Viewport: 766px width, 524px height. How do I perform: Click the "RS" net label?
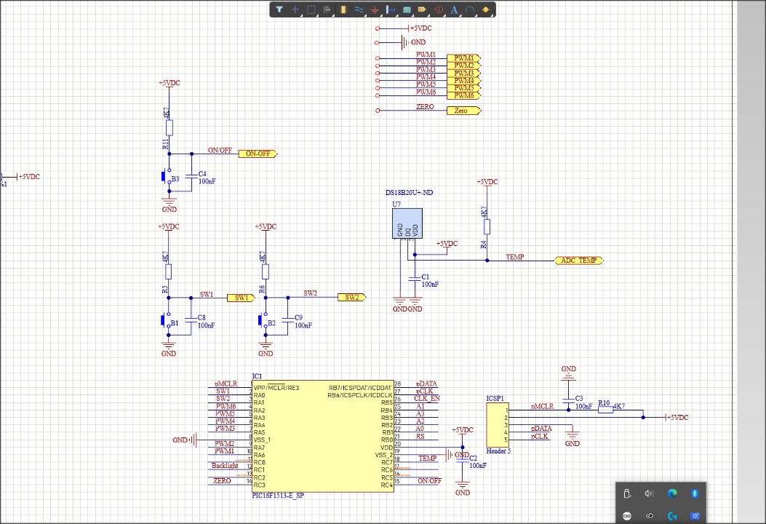point(420,437)
